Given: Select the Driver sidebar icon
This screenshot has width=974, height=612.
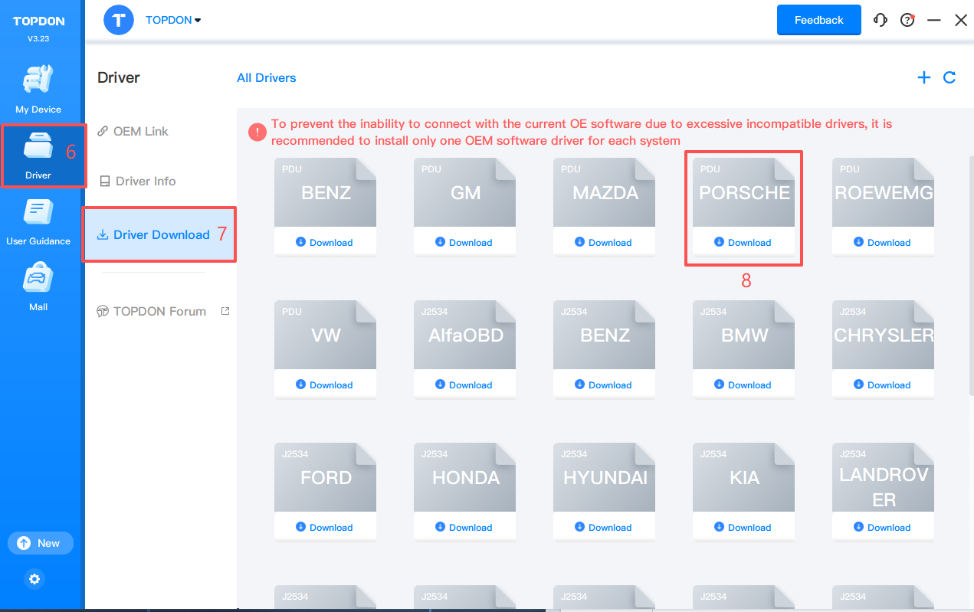Looking at the screenshot, I should [x=38, y=155].
